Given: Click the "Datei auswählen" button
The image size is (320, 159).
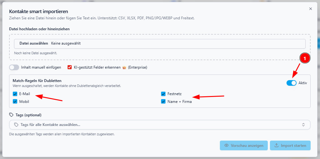Looking at the screenshot, I should pos(34,43).
